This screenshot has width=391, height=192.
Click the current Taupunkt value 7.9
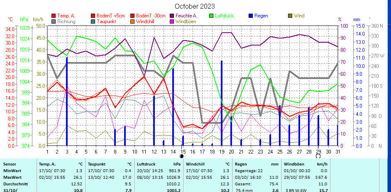click(128, 190)
